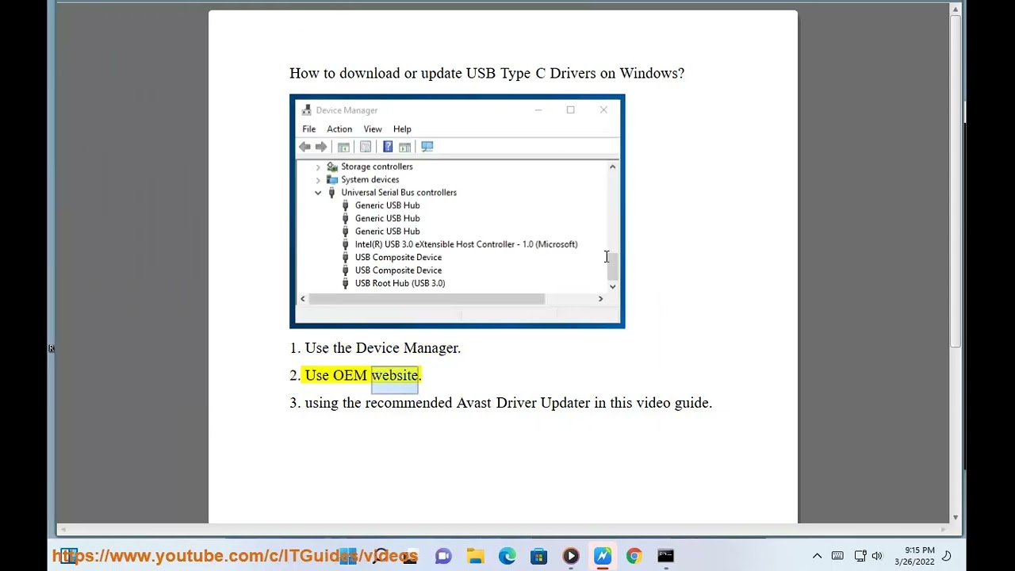This screenshot has height=571, width=1015.
Task: Select USB Root Hub (USB 3.0) entry
Action: tap(400, 283)
